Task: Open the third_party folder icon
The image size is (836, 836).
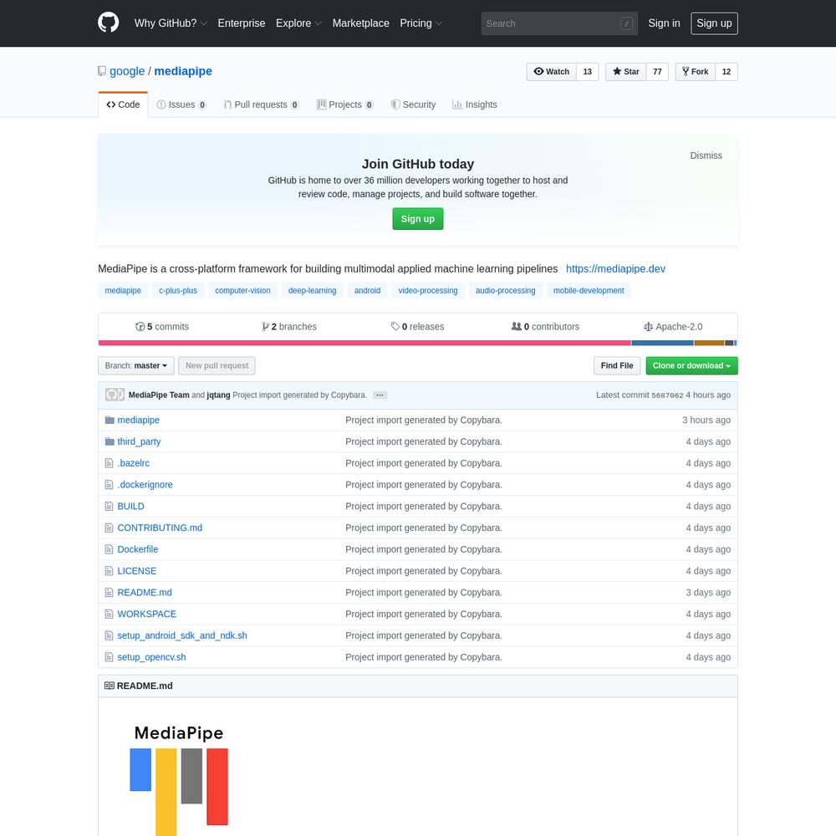Action: coord(110,441)
